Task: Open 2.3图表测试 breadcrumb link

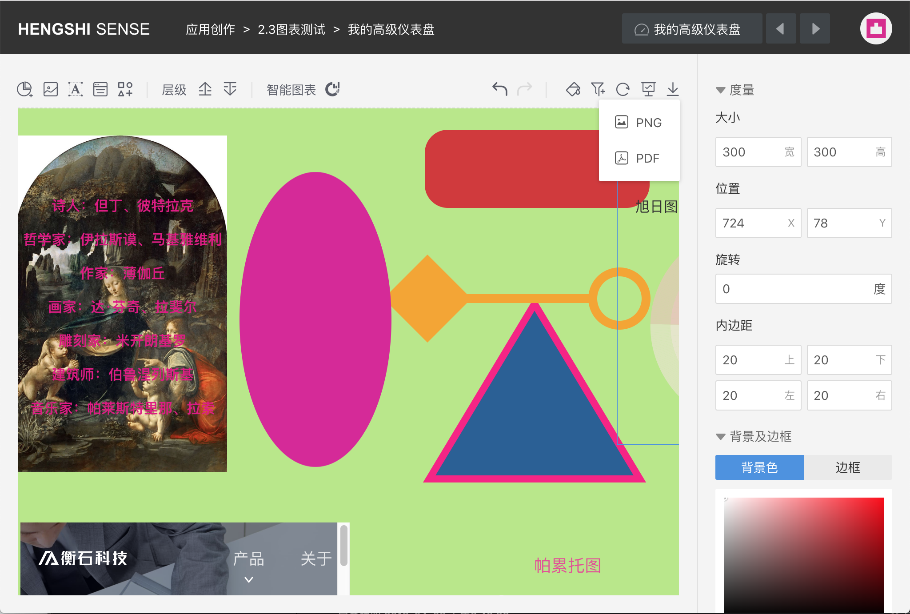Action: point(291,29)
